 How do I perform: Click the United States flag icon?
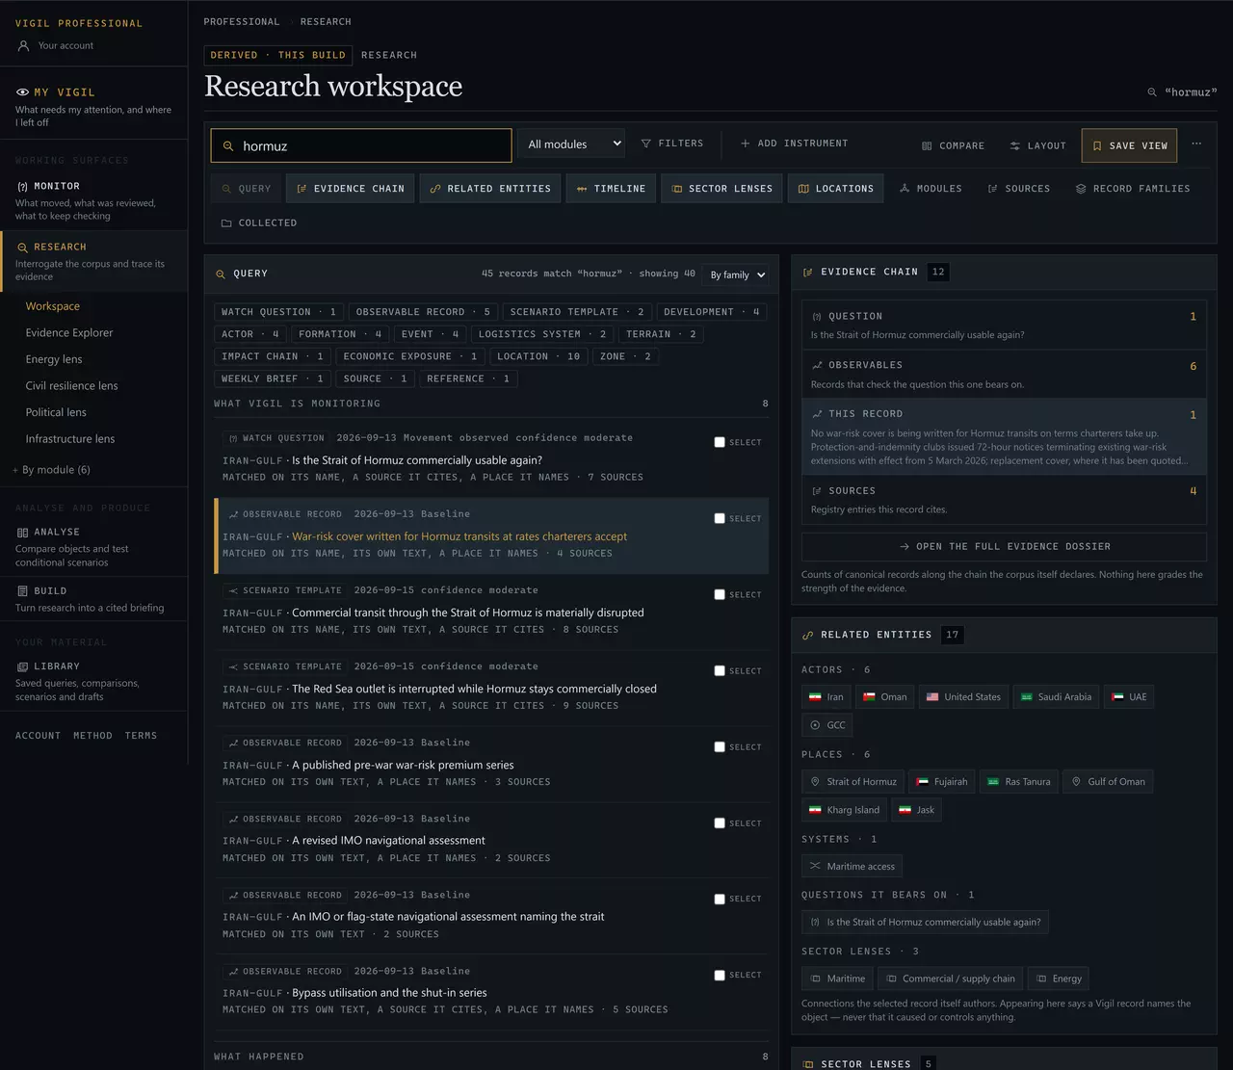pos(932,697)
